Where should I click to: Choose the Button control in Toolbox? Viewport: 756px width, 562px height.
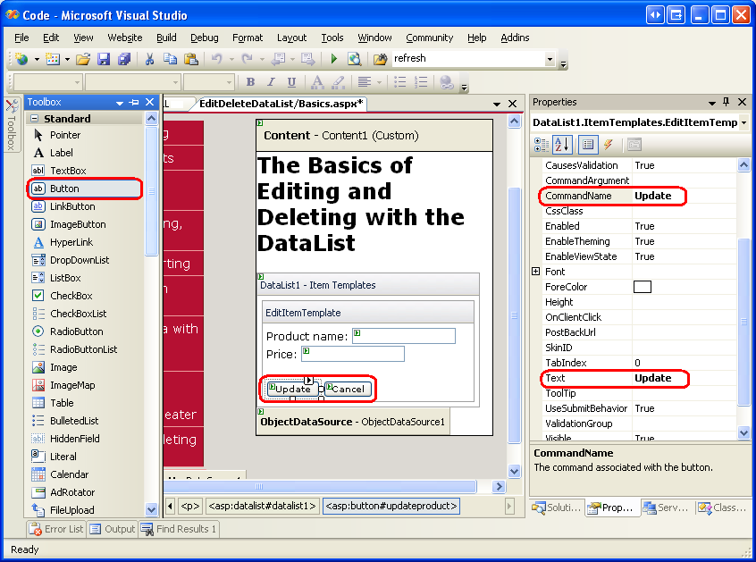pyautogui.click(x=64, y=189)
